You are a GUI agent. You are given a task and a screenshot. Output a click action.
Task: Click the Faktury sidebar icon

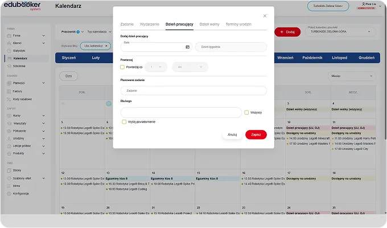click(x=9, y=91)
